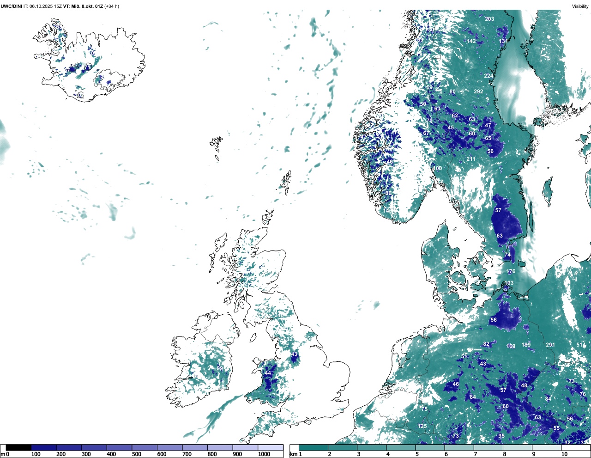Image resolution: width=591 pixels, height=458 pixels.
Task: Click the visibility value '292' on the map
Action: click(478, 92)
